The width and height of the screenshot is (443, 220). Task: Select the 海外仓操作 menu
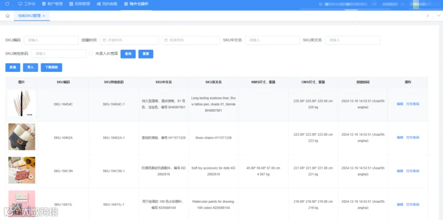[x=136, y=4]
